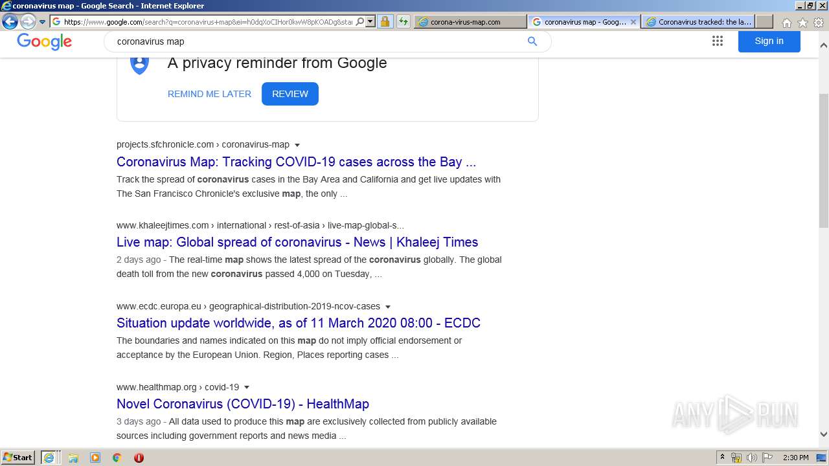Submit search with the blue magnifier icon
This screenshot has height=466, width=829.
coord(532,41)
